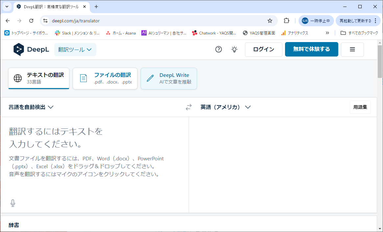Open the YAQS管理画面 bookmark

[259, 33]
